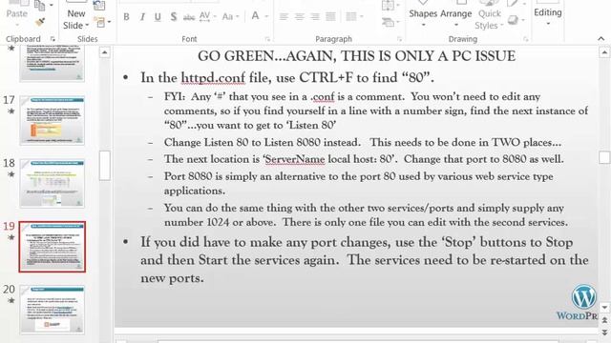Screen dimensions: 611x343
Task: Click Convert to SmartArt icon
Action: (x=390, y=22)
